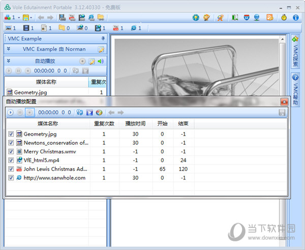
Task: Click edit pencil icon beside VMC Example 由 Norman
Action: point(101,49)
